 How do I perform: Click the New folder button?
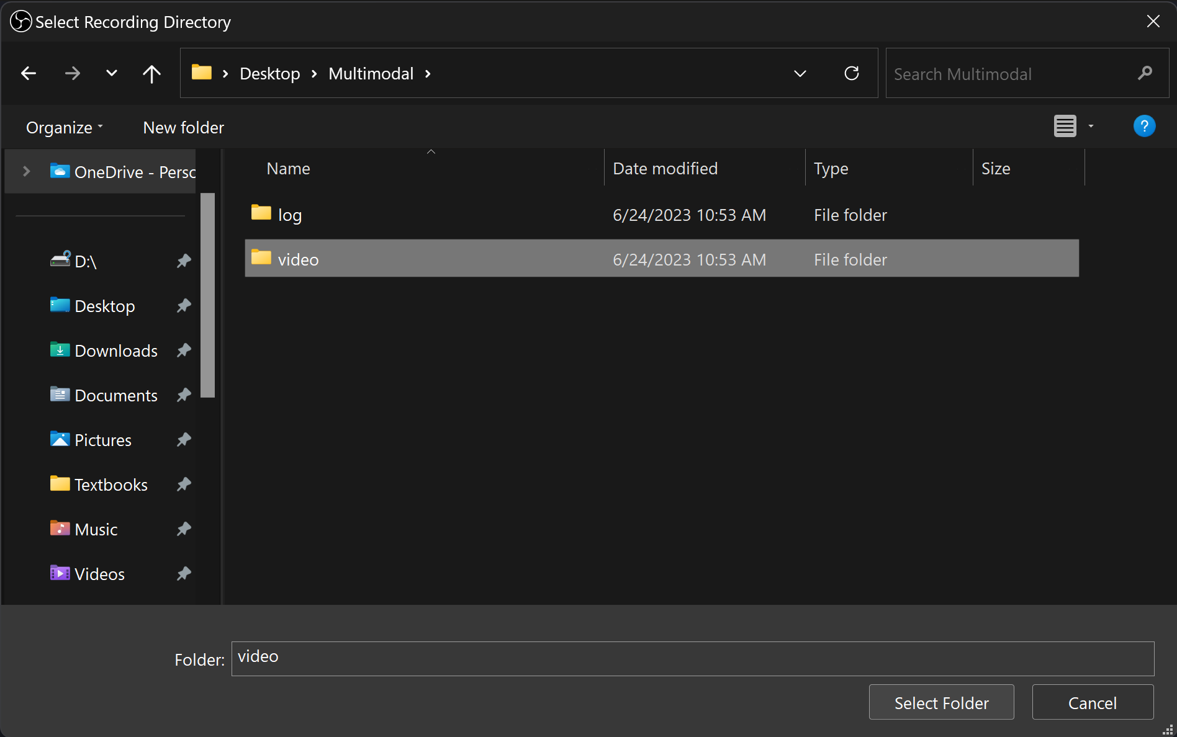coord(183,128)
